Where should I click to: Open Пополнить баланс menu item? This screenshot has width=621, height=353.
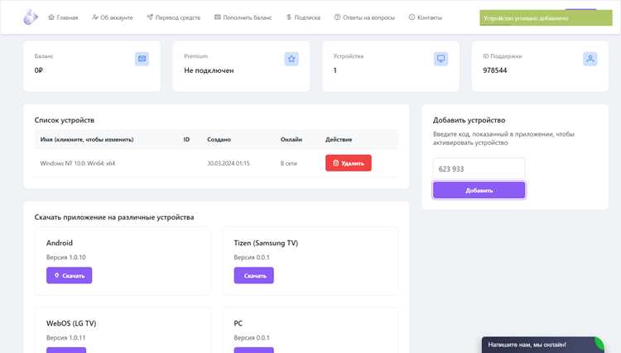coord(243,17)
